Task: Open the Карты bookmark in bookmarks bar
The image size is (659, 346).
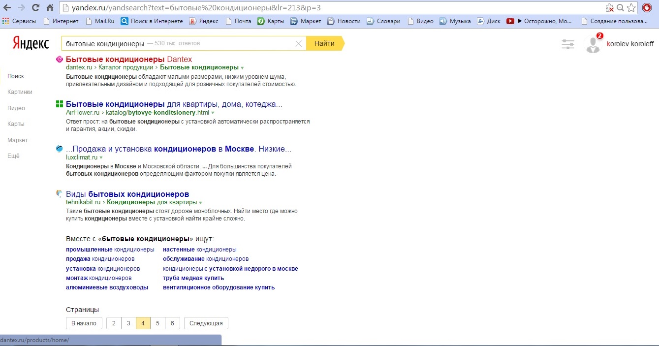Action: pos(271,21)
